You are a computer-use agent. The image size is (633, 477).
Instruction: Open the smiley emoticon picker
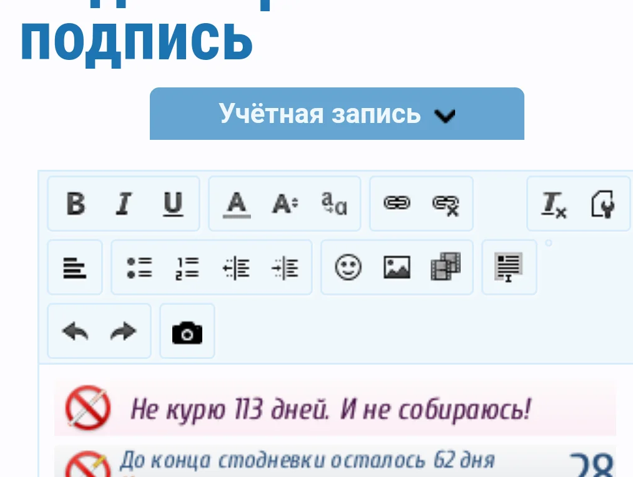(348, 267)
